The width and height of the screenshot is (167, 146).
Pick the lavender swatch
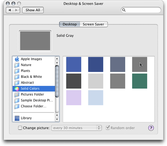coord(74,98)
